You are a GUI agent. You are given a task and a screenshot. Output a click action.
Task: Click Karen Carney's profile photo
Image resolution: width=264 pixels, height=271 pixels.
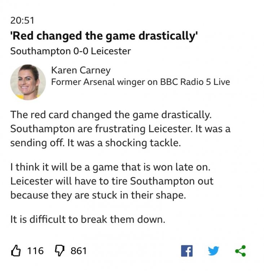[28, 82]
